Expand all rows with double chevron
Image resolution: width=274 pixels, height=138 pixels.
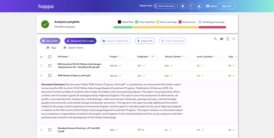(x=41, y=57)
